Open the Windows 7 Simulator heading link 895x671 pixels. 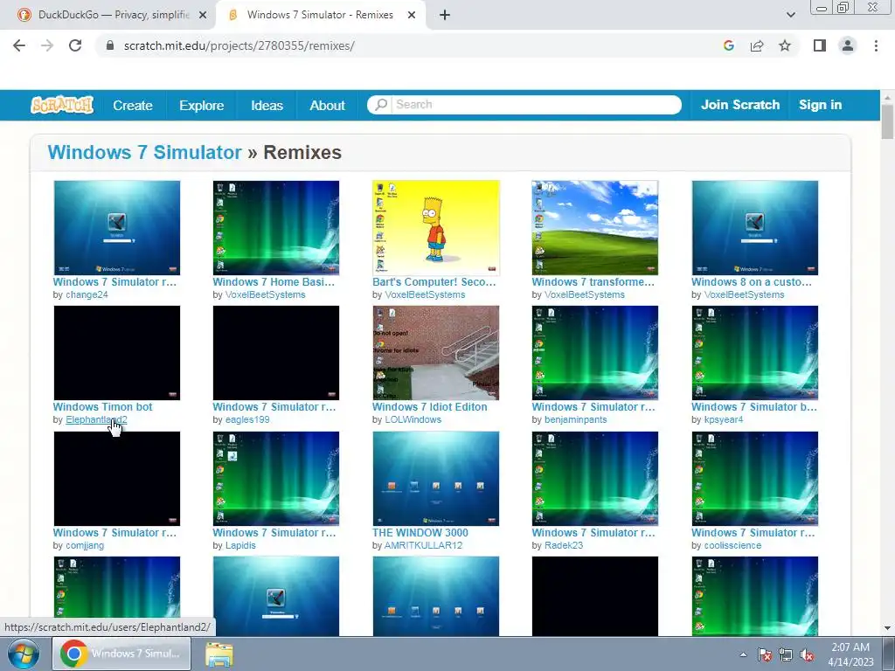144,152
